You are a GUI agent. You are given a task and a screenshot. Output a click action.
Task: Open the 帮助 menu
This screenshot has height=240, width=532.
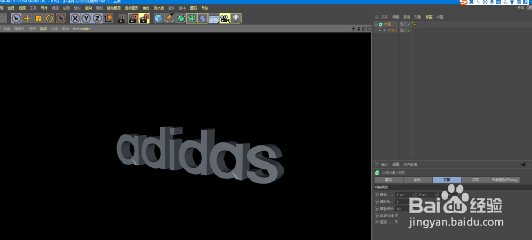click(205, 8)
